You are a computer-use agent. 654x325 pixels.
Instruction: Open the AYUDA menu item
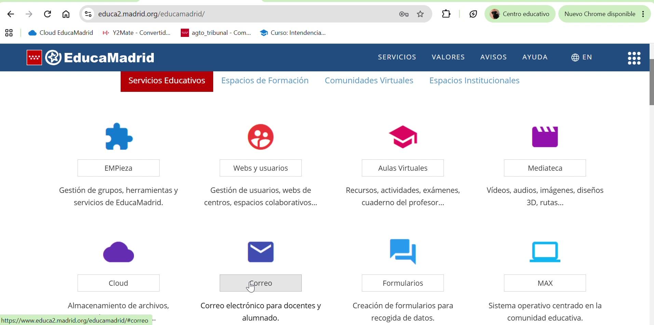coord(535,57)
